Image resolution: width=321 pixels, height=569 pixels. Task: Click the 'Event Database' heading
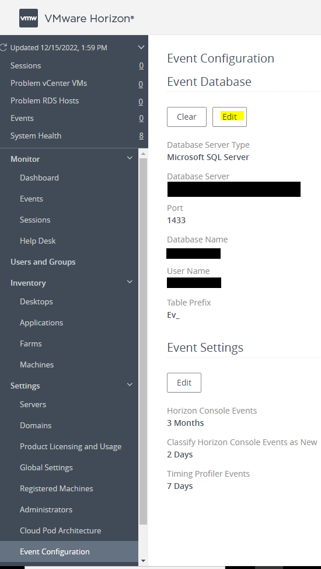click(209, 82)
